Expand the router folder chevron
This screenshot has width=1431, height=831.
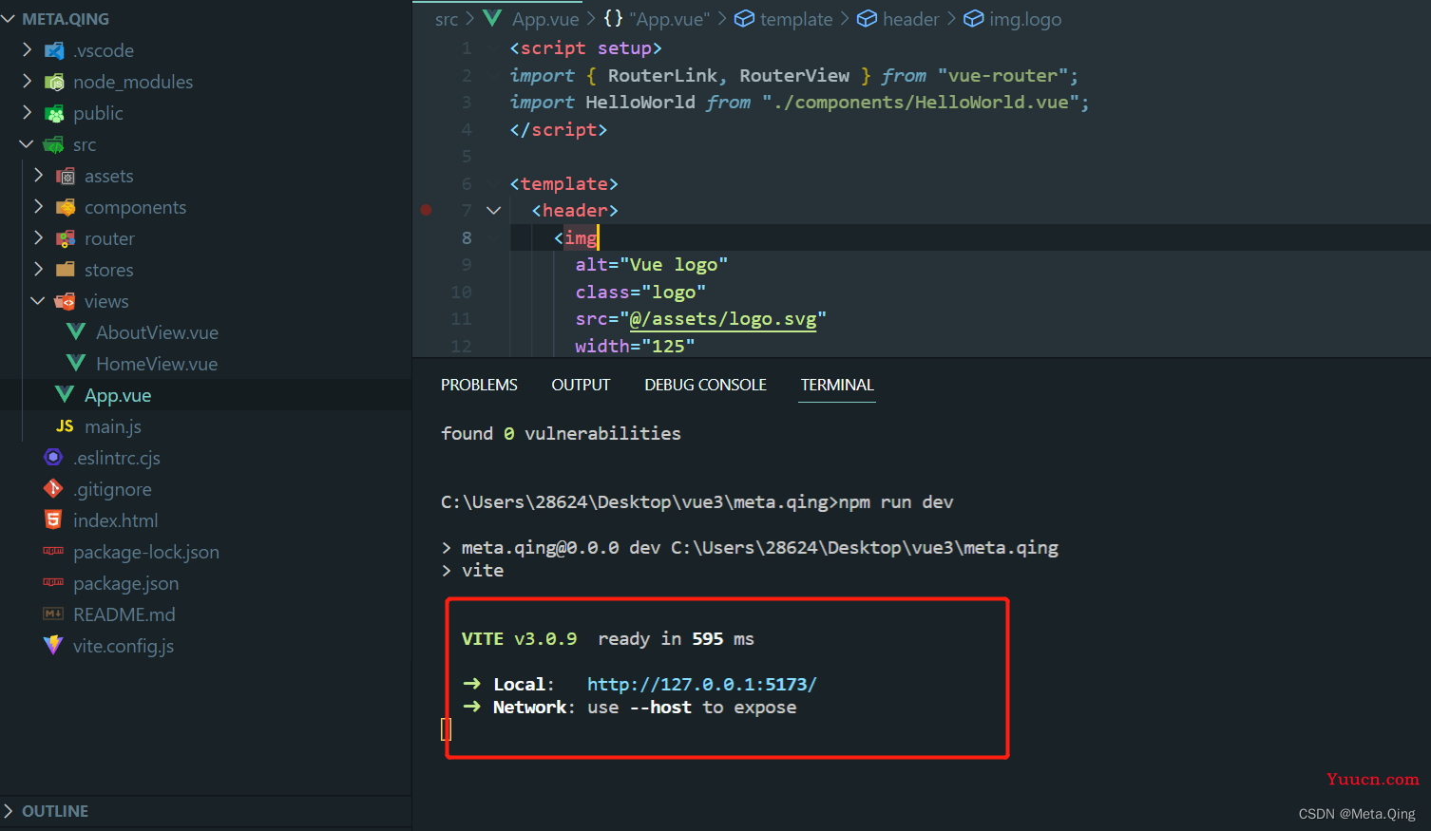pyautogui.click(x=38, y=237)
